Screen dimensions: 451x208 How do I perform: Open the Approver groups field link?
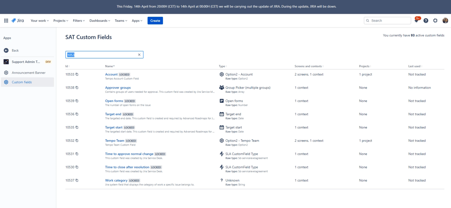pyautogui.click(x=118, y=88)
